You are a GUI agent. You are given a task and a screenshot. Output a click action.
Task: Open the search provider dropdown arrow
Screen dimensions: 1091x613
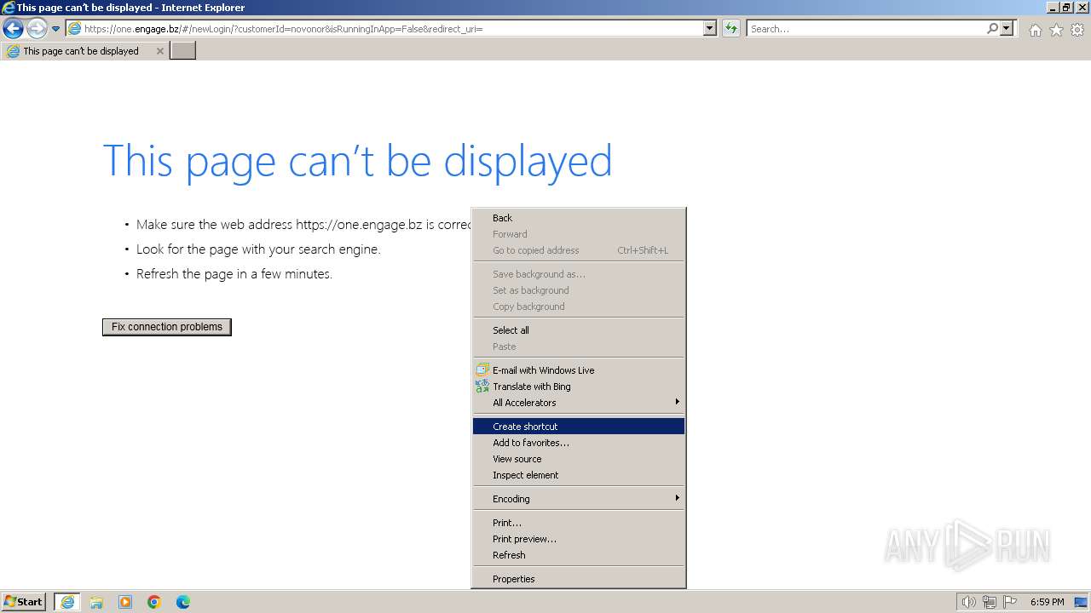1007,28
